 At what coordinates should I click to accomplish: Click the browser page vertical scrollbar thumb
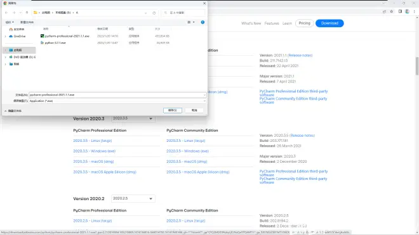(x=417, y=66)
